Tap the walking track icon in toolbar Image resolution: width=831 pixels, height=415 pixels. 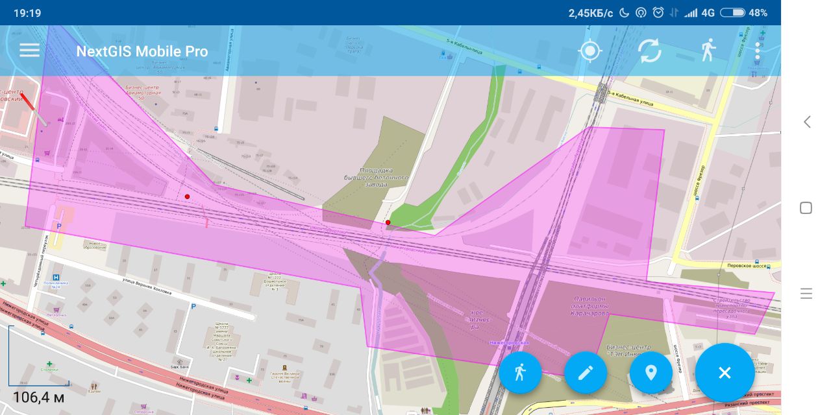[x=708, y=50]
